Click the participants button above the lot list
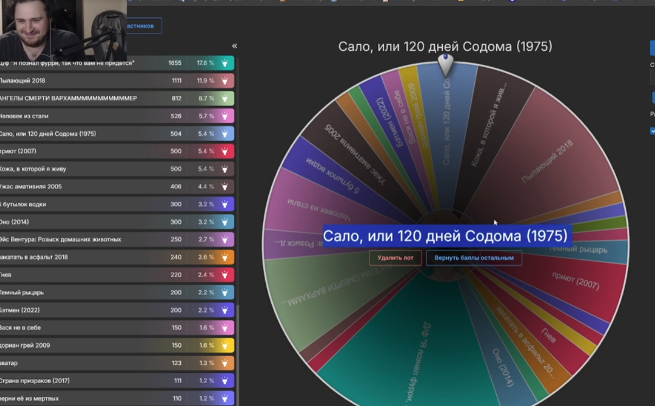The width and height of the screenshot is (655, 406). [143, 25]
